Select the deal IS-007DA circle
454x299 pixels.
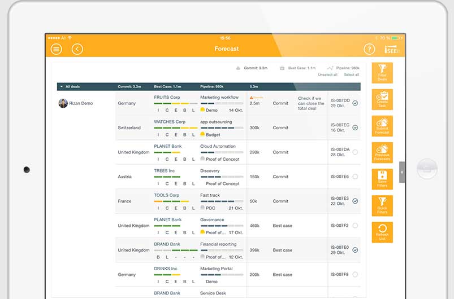point(355,152)
